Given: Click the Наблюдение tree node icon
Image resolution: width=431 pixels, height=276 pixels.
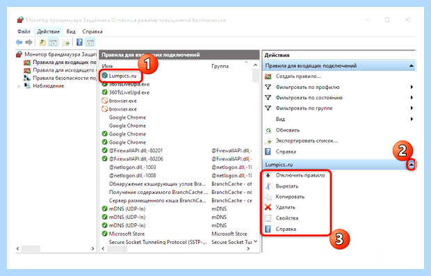Looking at the screenshot, I should pyautogui.click(x=27, y=86).
